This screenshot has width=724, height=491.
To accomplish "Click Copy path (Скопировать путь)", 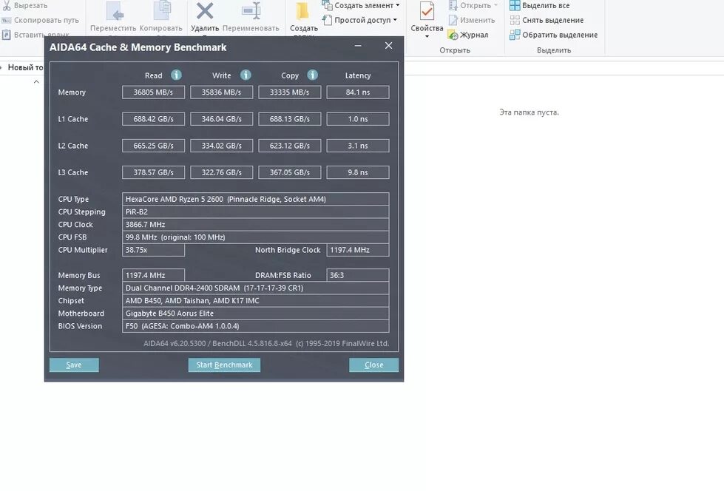I will tap(40, 20).
